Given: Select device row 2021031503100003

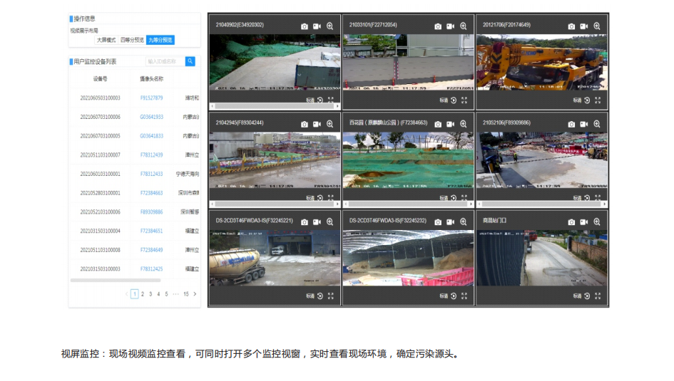Looking at the screenshot, I should [x=135, y=269].
